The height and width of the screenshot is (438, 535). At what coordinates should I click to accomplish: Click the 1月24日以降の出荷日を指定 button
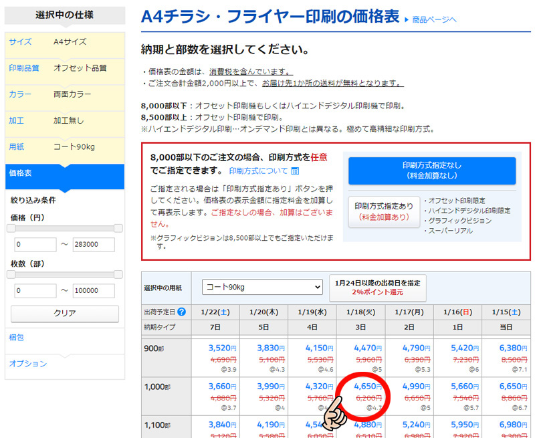(x=377, y=288)
